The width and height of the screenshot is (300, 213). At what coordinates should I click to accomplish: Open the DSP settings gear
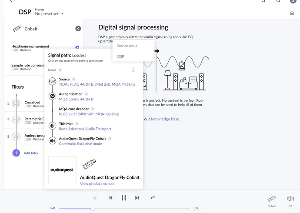(292, 13)
